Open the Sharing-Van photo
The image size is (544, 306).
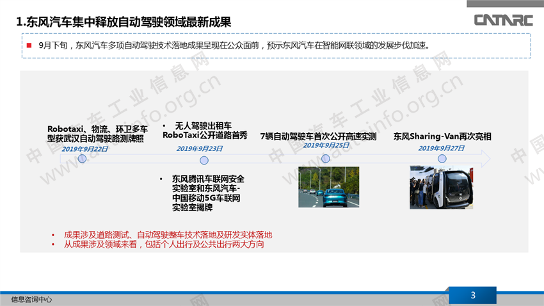(x=441, y=188)
